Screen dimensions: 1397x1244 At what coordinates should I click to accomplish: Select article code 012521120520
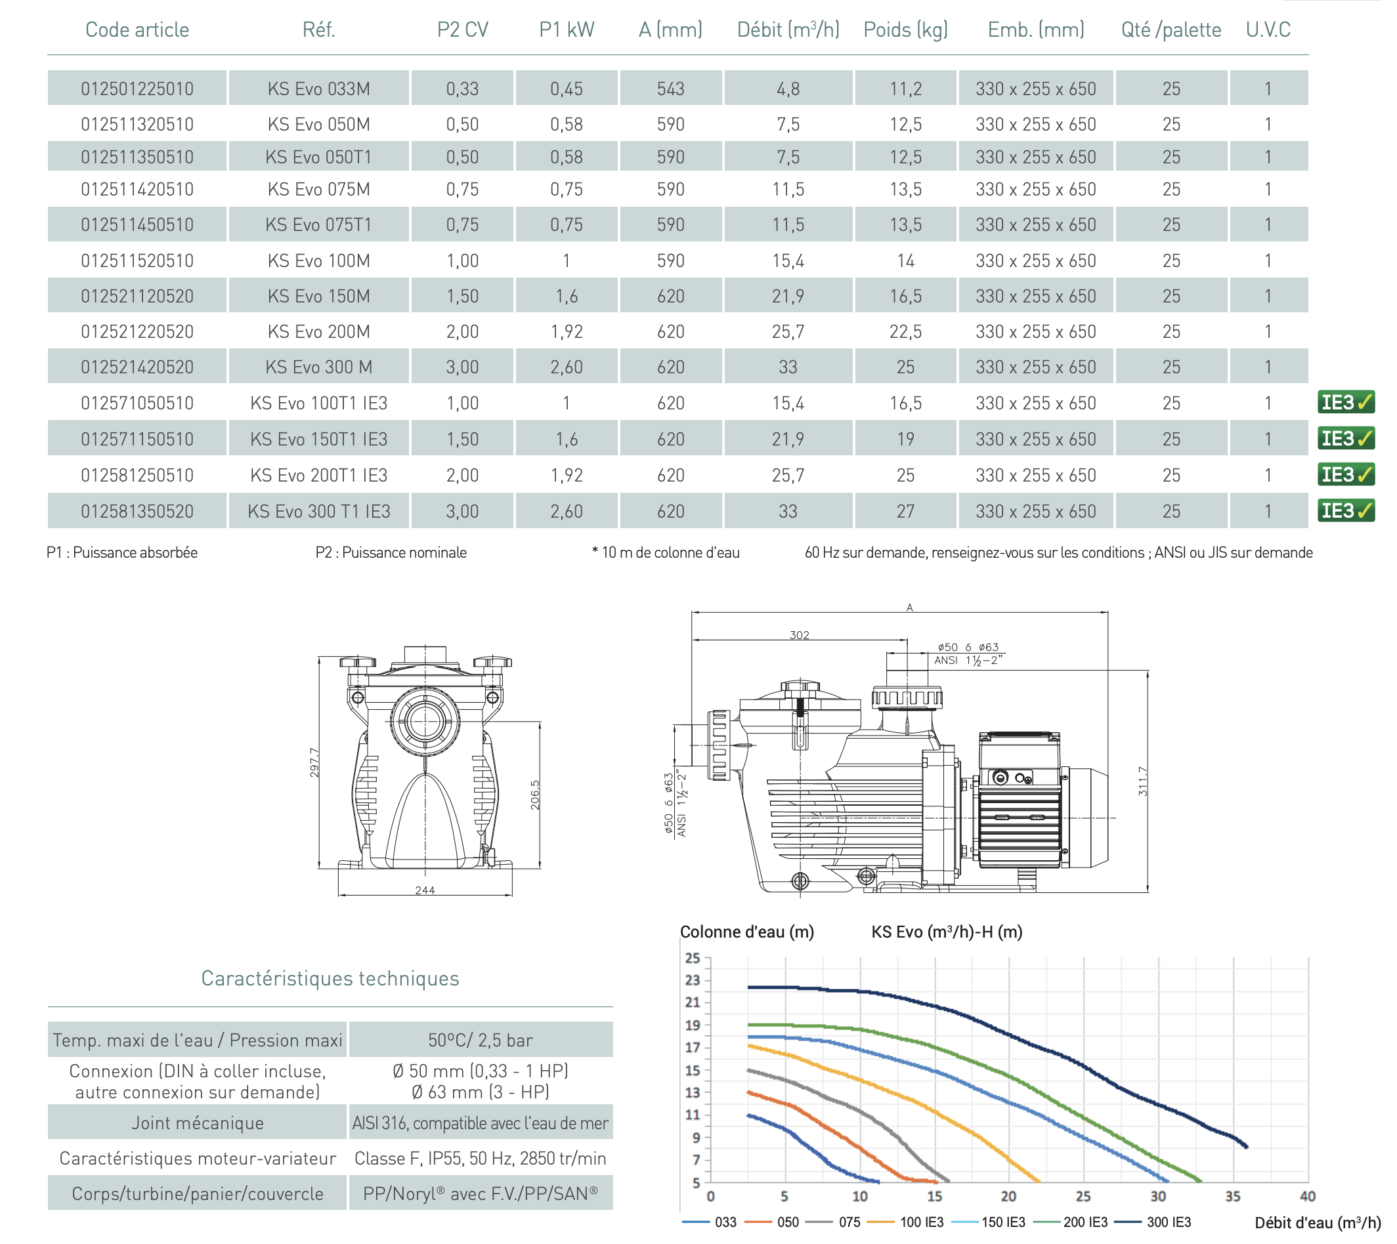[x=137, y=296]
